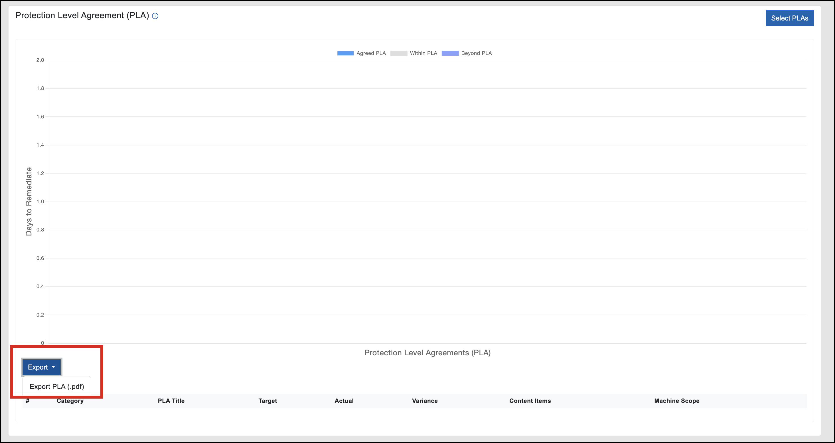Image resolution: width=835 pixels, height=443 pixels.
Task: Click the Protection Level Agreements (PLA) axis title
Action: point(427,352)
